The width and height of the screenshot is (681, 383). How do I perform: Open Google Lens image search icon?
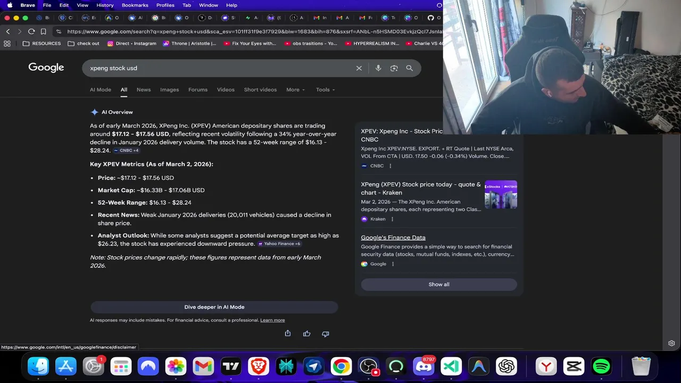coord(394,68)
